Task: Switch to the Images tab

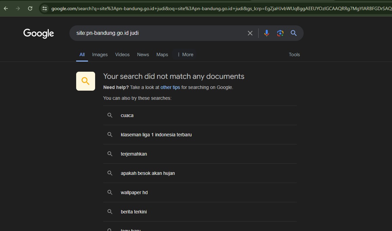Action: click(x=100, y=54)
